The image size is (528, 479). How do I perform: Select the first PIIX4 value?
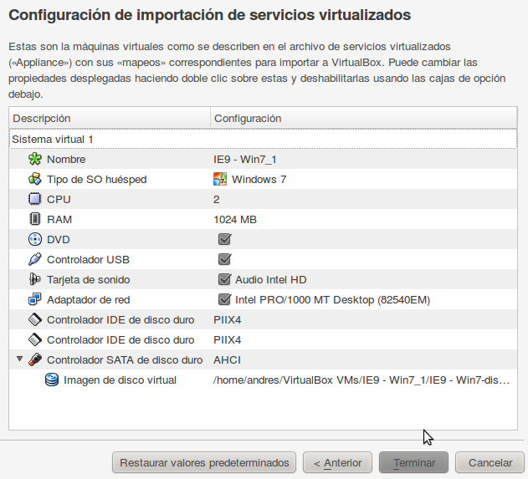coord(228,319)
